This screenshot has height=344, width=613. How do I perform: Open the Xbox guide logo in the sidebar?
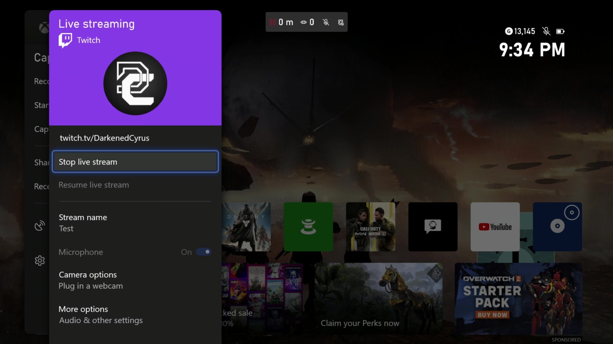pos(44,28)
